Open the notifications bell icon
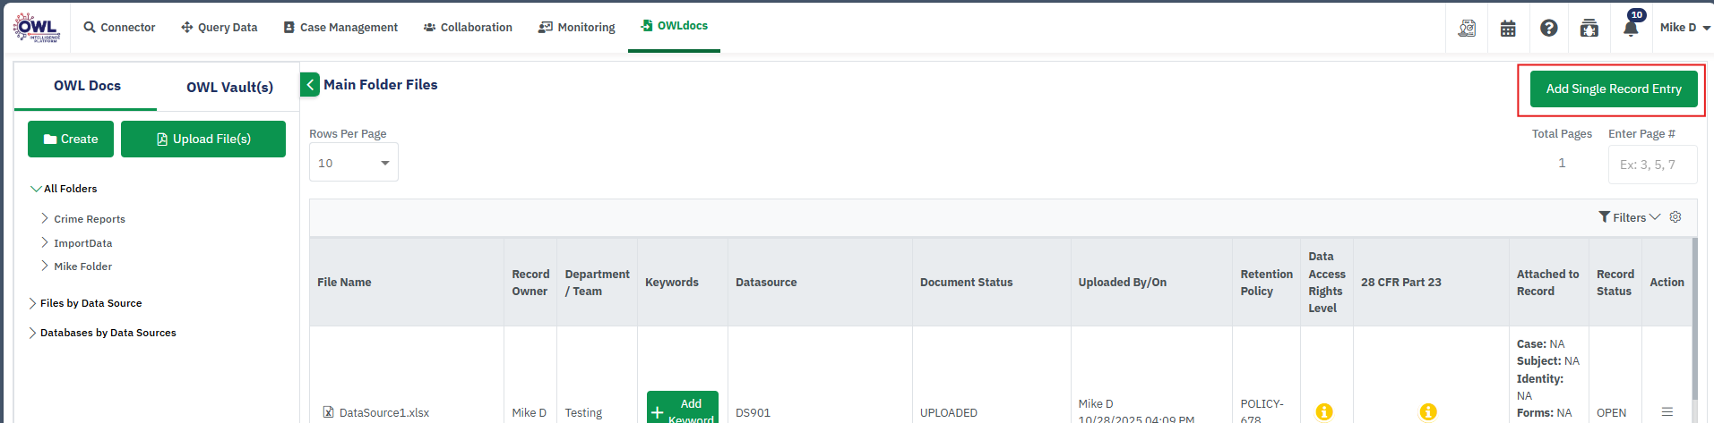The height and width of the screenshot is (423, 1714). tap(1631, 28)
